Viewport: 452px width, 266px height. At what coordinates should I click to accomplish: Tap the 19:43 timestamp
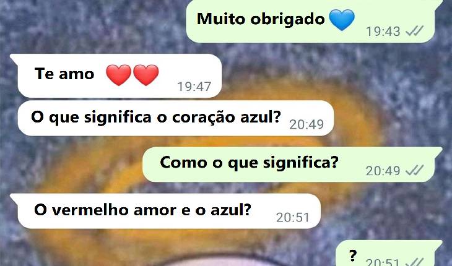pyautogui.click(x=383, y=31)
